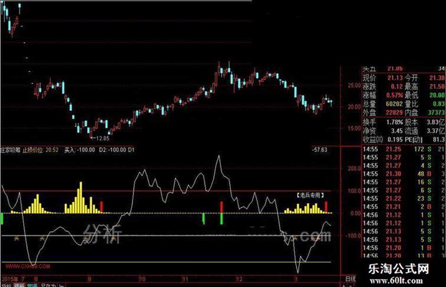Click the 收益 0.195 value
Viewport: 446px width, 287px height.
(395, 139)
